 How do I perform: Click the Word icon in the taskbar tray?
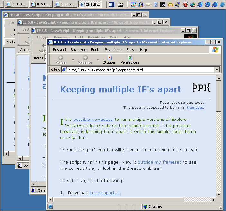[163, 5]
